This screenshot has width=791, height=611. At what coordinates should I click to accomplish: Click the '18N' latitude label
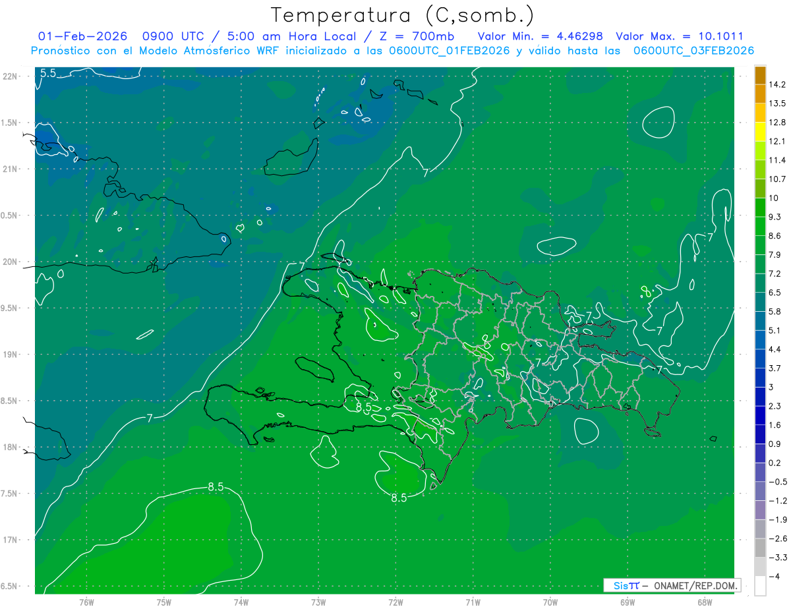(9, 448)
